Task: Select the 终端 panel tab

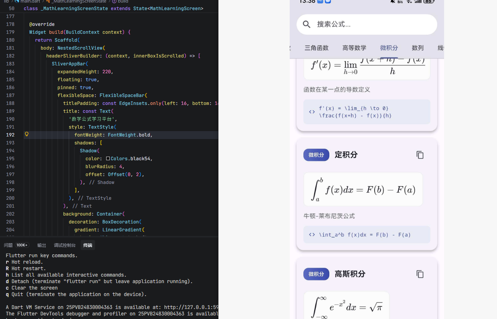Action: click(x=88, y=245)
